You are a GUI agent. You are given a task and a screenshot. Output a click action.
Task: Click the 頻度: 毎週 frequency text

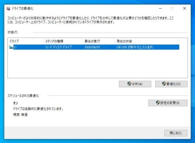coord(20,115)
